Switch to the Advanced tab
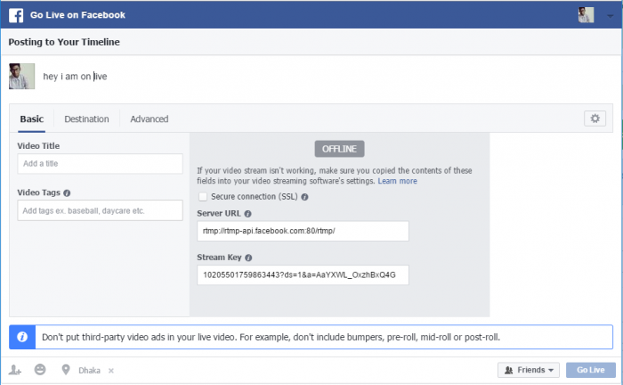The width and height of the screenshot is (623, 385). pyautogui.click(x=149, y=119)
